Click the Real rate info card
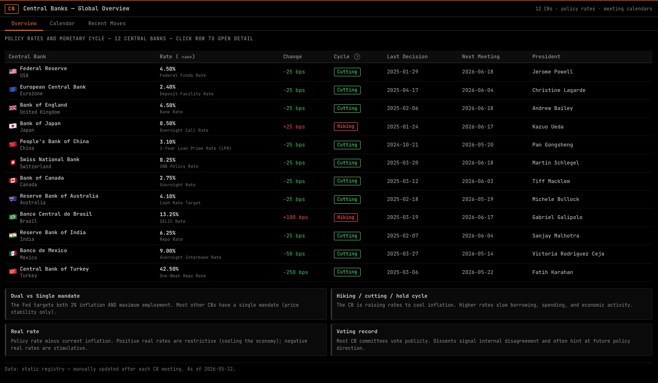 tap(166, 340)
